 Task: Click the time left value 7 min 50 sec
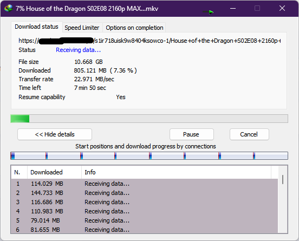tap(90, 88)
